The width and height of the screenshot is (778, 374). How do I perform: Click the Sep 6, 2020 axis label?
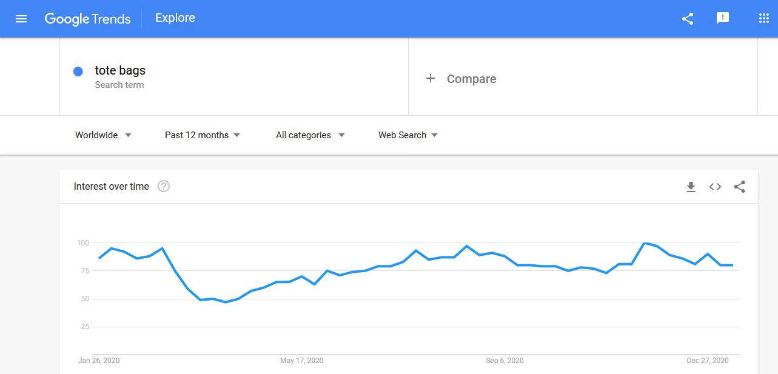pos(505,361)
